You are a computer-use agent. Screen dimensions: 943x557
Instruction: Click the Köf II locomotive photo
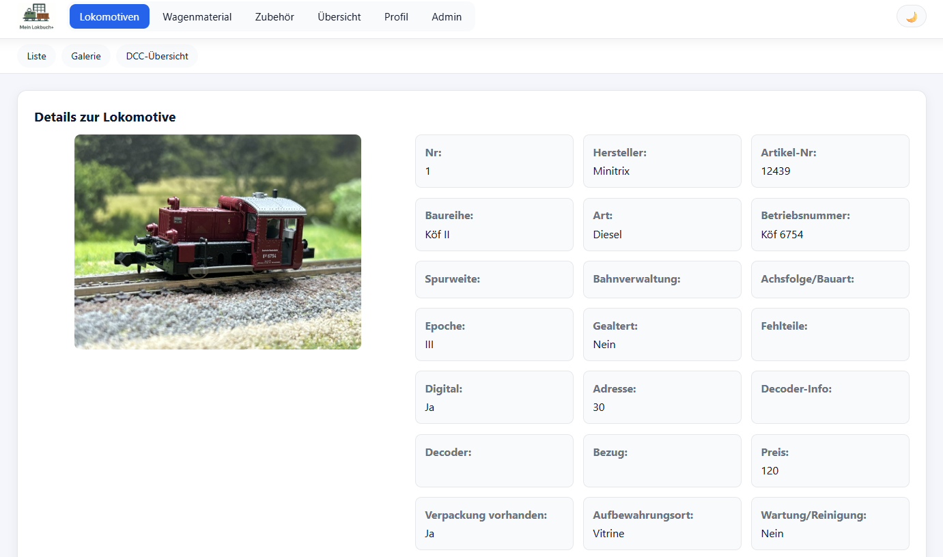pyautogui.click(x=218, y=242)
